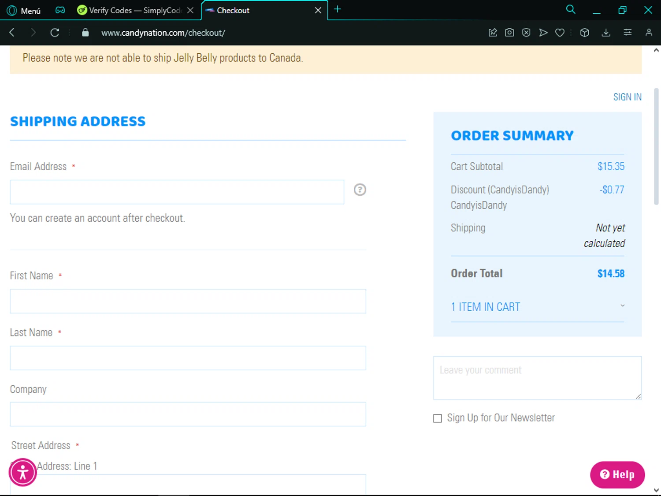Click the Order Total $14.58 amount
Viewport: 661px width, 496px height.
[611, 274]
